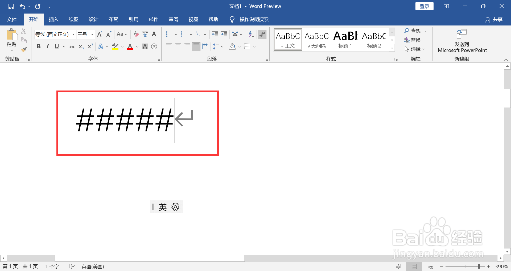The image size is (511, 271).
Task: Apply the yellow text highlight color
Action: click(115, 47)
